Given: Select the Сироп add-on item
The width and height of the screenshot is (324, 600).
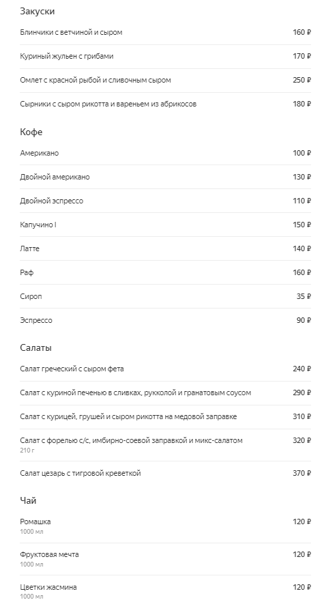Looking at the screenshot, I should pyautogui.click(x=165, y=296).
